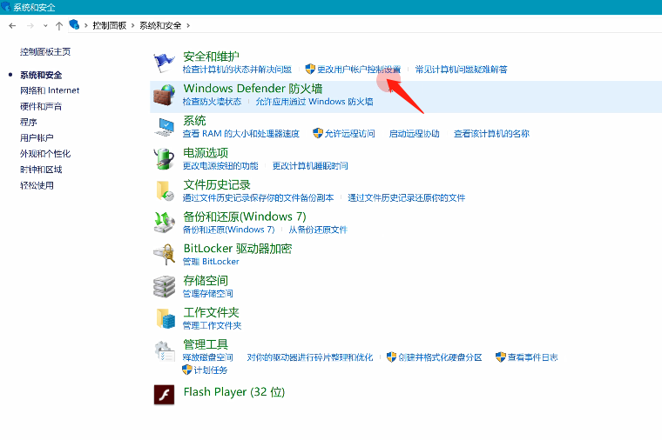Screen dimensions: 662x440
Task: Open 备份和还原(Windows 7) large heading
Action: tap(245, 217)
